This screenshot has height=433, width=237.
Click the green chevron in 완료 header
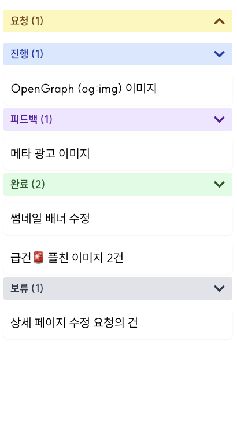[219, 184]
